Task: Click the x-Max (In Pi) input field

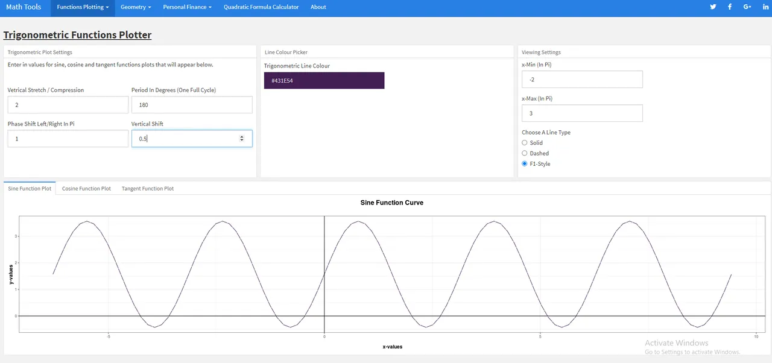Action: [x=582, y=113]
